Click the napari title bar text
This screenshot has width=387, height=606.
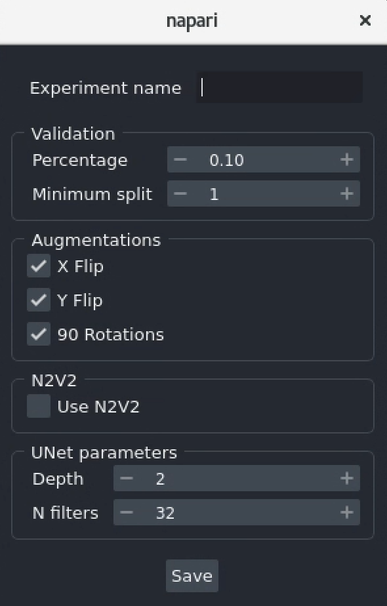tap(192, 20)
